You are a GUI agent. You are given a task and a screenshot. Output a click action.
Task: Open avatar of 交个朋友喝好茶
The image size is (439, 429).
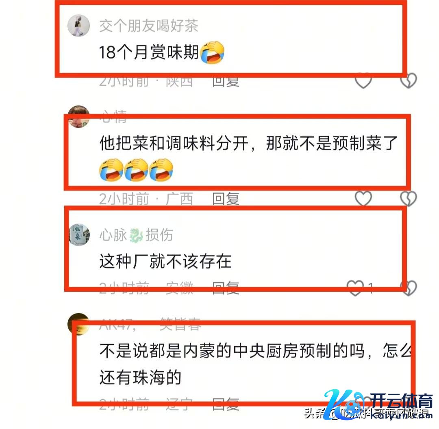[x=79, y=26]
